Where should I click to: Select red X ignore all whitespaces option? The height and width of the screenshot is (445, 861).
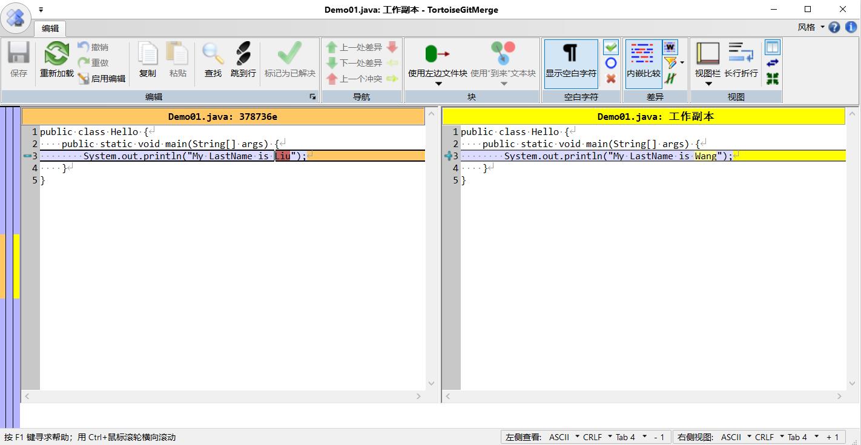(x=611, y=78)
